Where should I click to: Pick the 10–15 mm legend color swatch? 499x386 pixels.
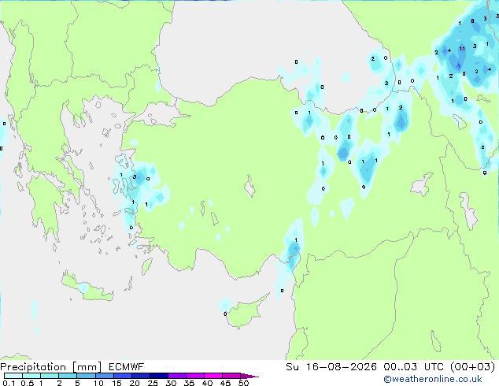click(104, 376)
